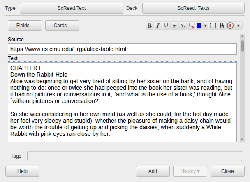
Task: Open the text color picker arrow
Action: [x=206, y=26]
